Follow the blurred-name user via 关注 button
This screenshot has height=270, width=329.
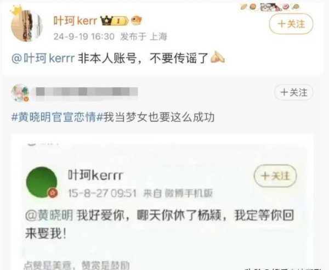coord(294,92)
